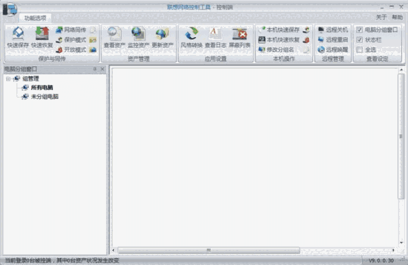Viewport: 408px width, 265px height.
Task: Close the 电脑分组窗口 panel
Action: tap(102, 69)
